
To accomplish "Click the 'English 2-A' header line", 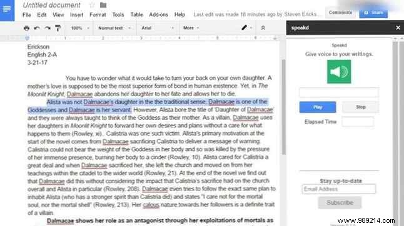I will click(x=42, y=55).
